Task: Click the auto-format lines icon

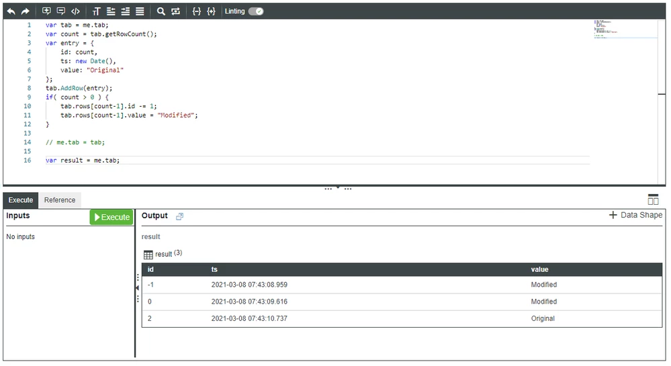Action: tap(140, 11)
